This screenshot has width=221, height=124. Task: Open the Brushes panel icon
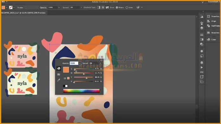(x=202, y=23)
